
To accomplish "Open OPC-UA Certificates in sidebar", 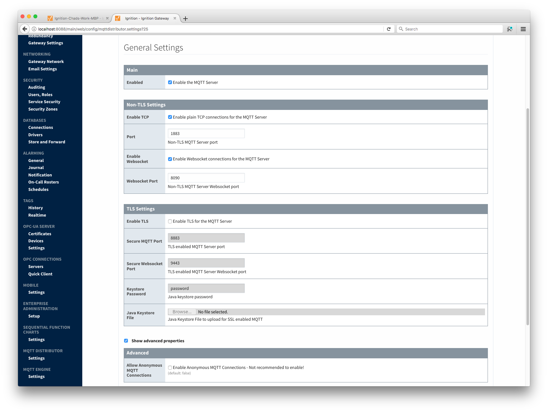I will (40, 234).
